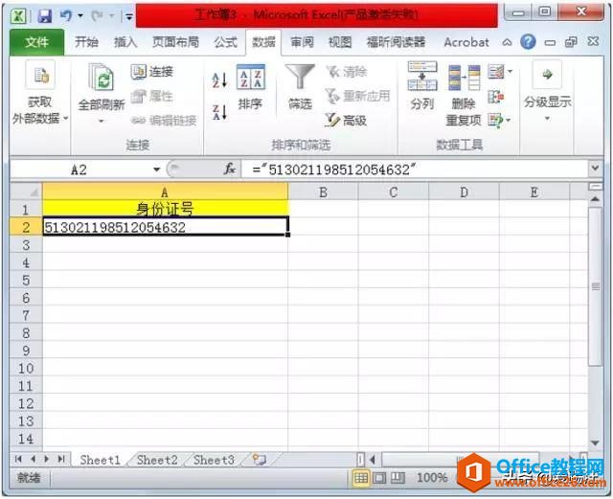Click the 属性 button
This screenshot has width=613, height=499.
click(x=151, y=96)
